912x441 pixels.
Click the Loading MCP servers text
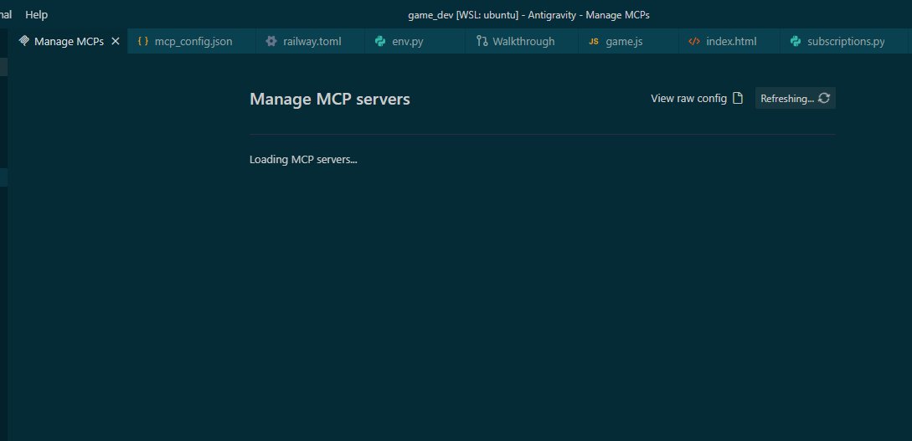(303, 159)
